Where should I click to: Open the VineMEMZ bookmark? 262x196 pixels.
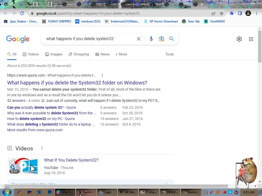(214, 21)
